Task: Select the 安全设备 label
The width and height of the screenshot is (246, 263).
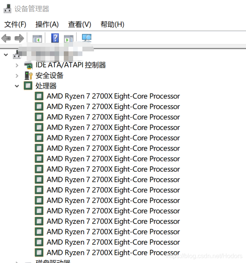Action: pyautogui.click(x=49, y=75)
